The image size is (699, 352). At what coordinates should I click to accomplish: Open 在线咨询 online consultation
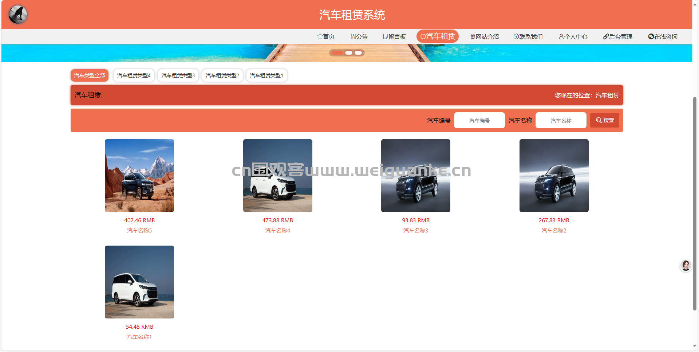pos(663,36)
